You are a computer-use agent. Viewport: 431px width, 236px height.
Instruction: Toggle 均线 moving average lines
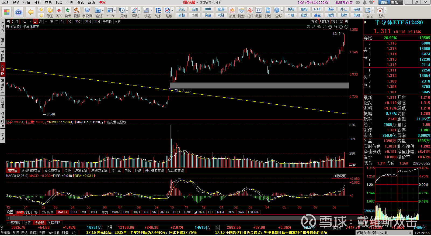pyautogui.click(x=334, y=21)
